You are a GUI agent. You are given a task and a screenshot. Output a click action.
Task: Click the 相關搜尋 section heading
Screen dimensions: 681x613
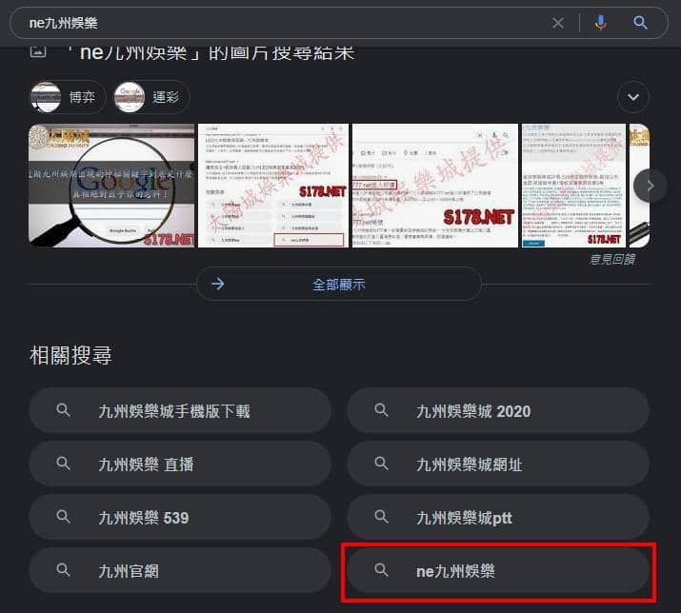tap(70, 355)
